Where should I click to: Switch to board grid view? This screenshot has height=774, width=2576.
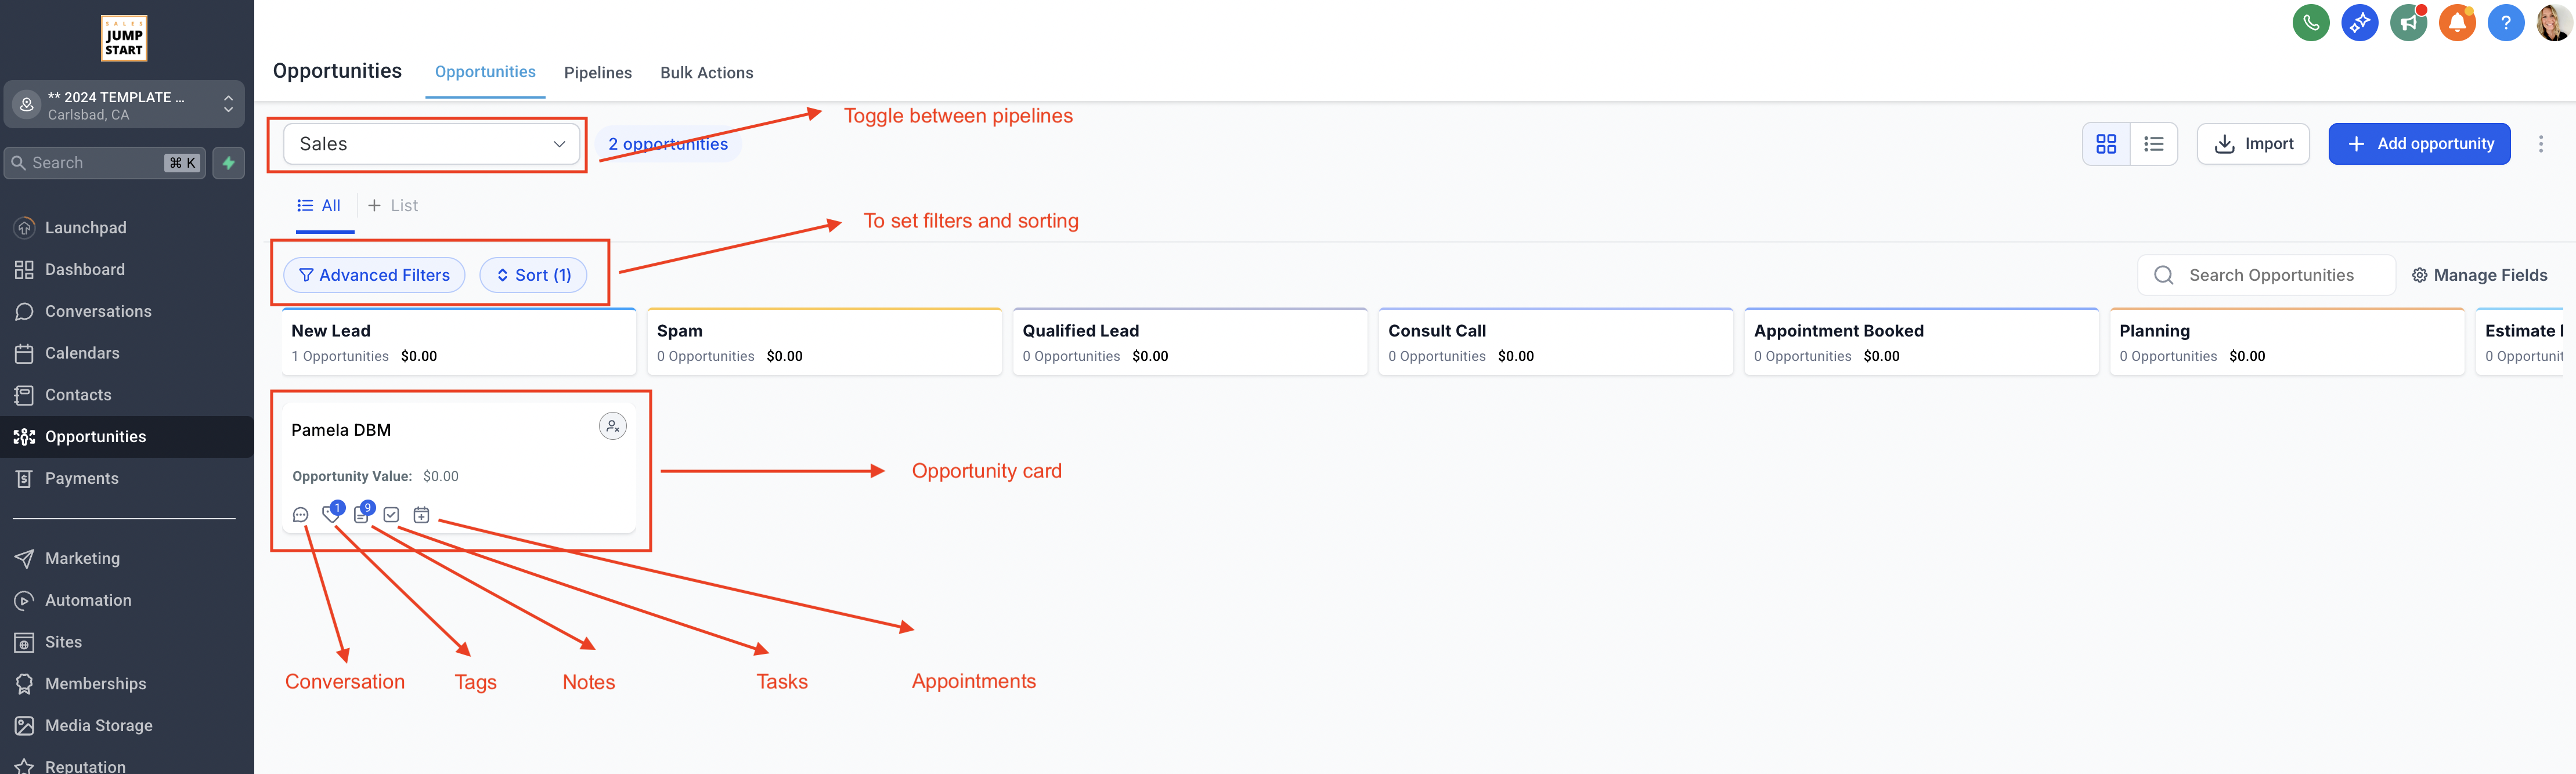[2106, 144]
